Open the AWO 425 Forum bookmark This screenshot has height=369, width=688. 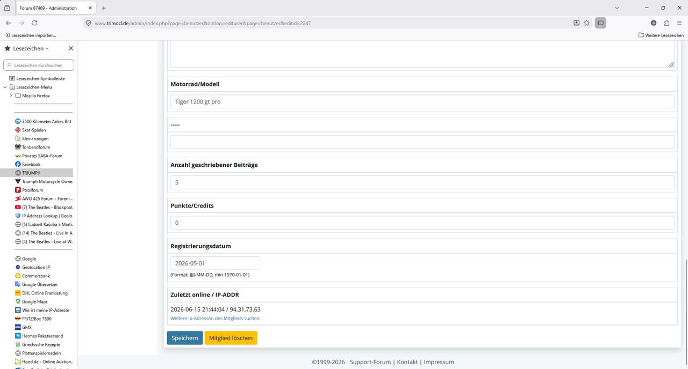point(44,198)
